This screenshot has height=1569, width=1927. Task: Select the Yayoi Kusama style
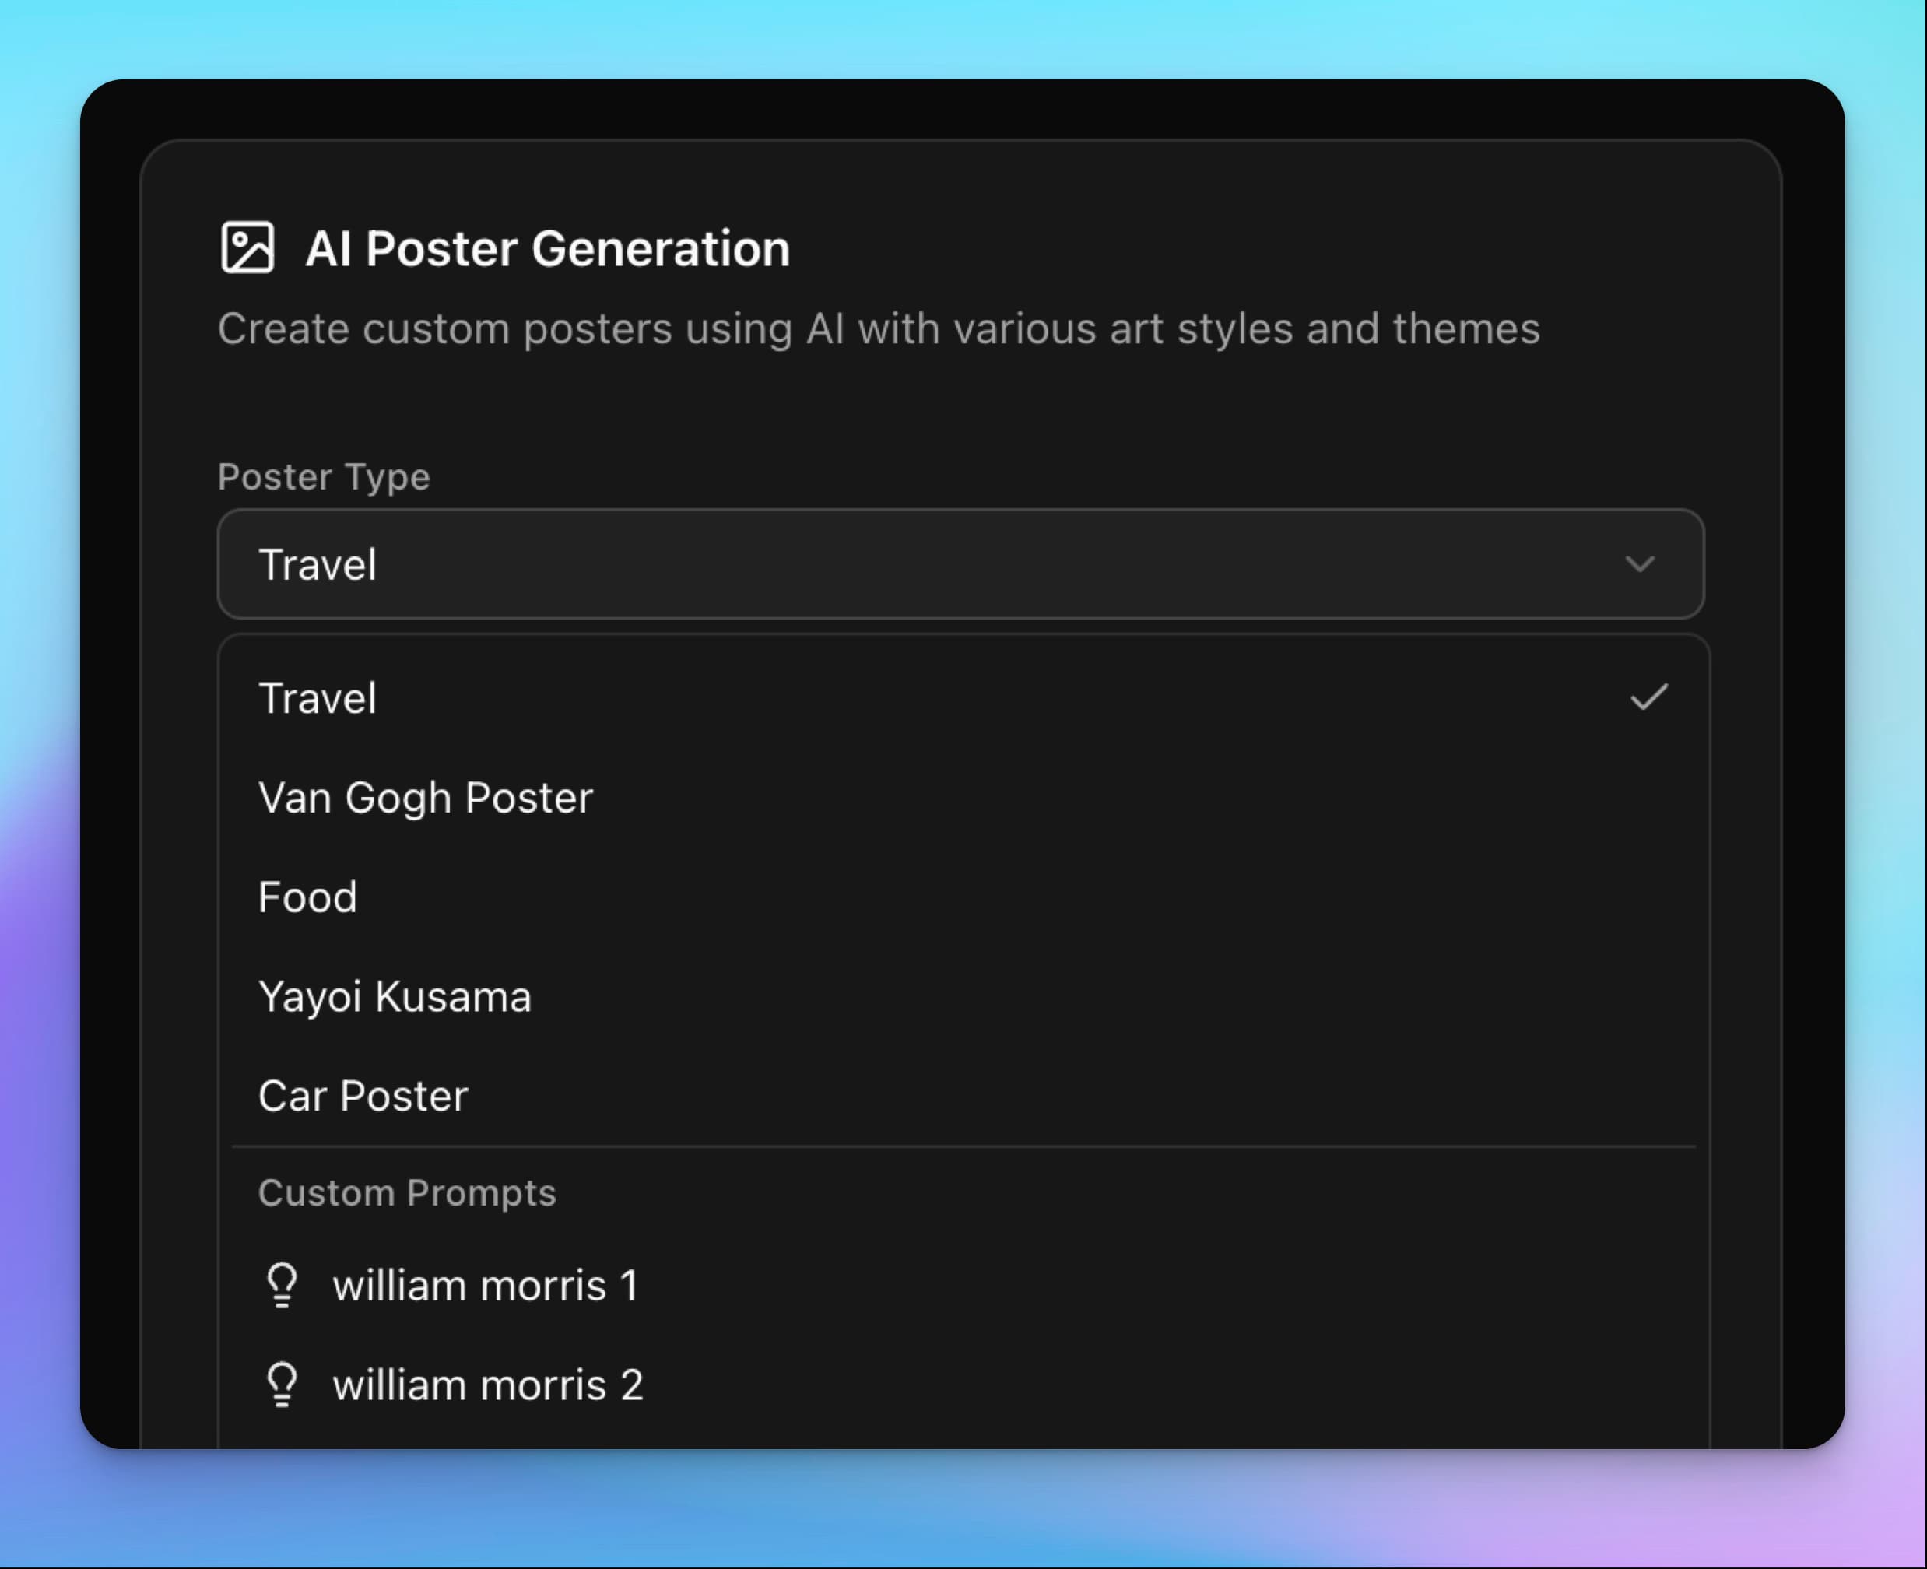pos(395,996)
